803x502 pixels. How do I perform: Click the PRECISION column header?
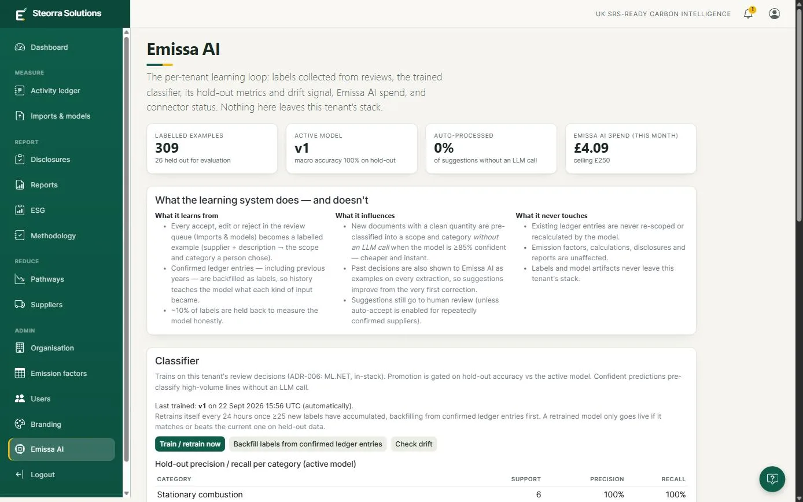pos(607,479)
